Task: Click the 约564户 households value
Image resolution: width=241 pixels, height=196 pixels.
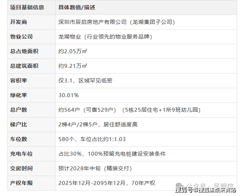Action: click(x=129, y=110)
